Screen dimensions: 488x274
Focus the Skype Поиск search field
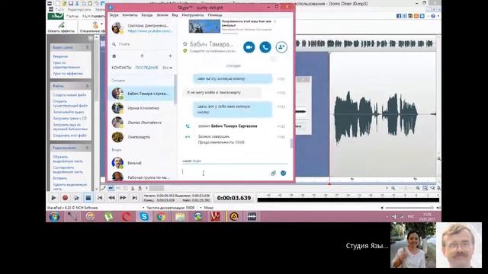pyautogui.click(x=143, y=44)
